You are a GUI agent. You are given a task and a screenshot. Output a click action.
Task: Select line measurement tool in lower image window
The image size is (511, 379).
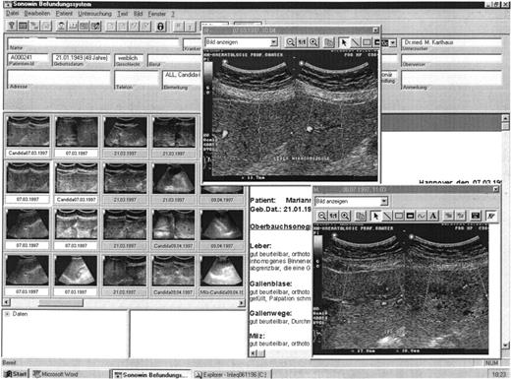387,216
